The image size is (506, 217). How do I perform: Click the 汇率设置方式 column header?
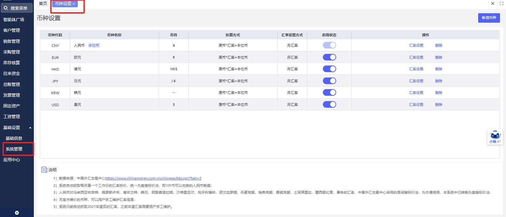pos(292,35)
